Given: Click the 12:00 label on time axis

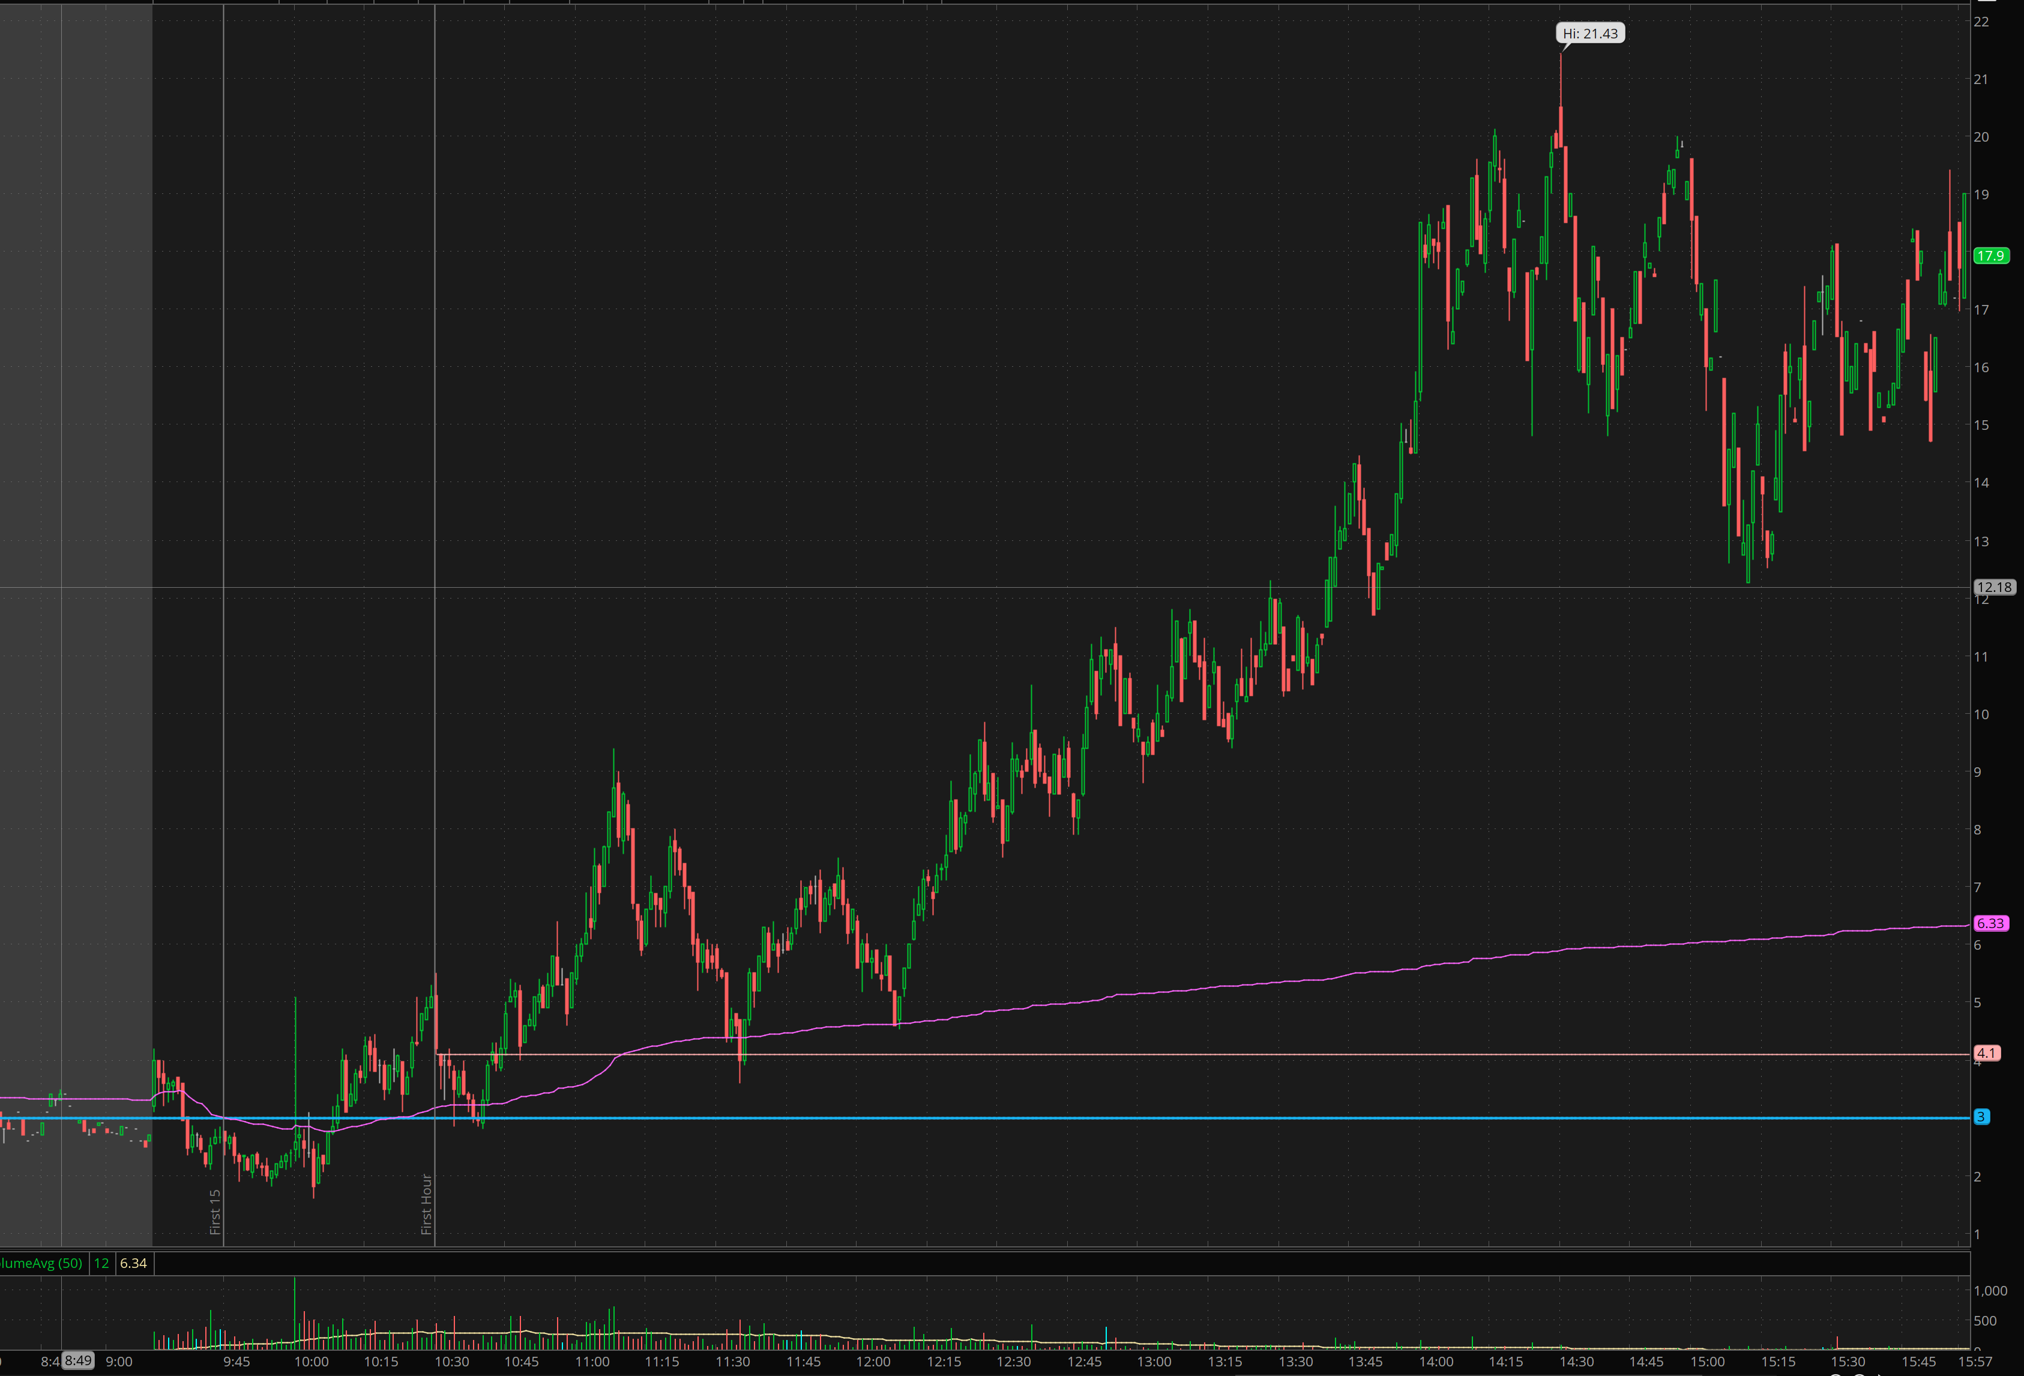Looking at the screenshot, I should [873, 1361].
